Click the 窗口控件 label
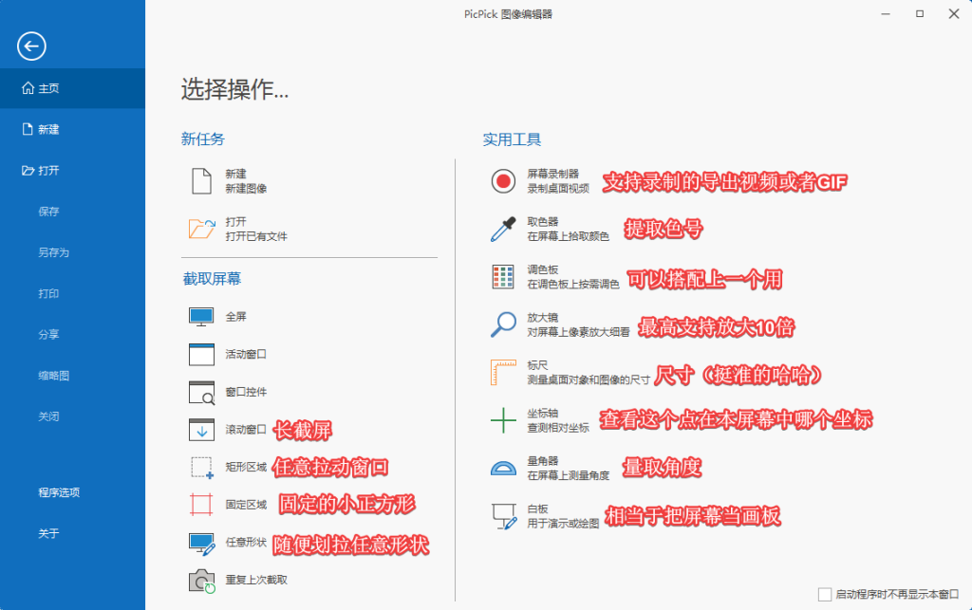This screenshot has height=610, width=972. click(x=246, y=392)
